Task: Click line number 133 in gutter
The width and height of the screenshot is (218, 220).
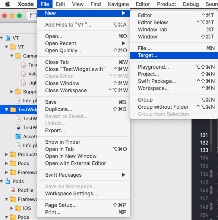Action: coord(204,150)
